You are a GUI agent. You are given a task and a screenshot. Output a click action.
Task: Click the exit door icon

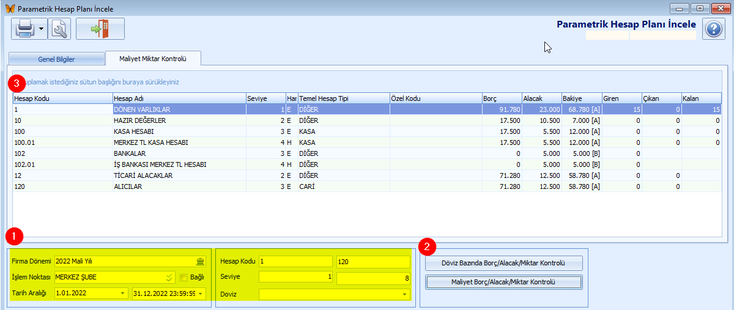tap(100, 29)
